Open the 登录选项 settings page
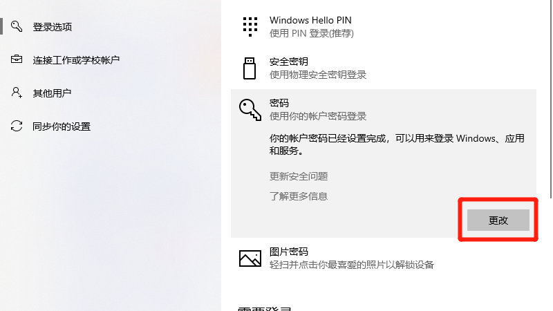Viewport: 553px width, 311px height. pyautogui.click(x=53, y=27)
